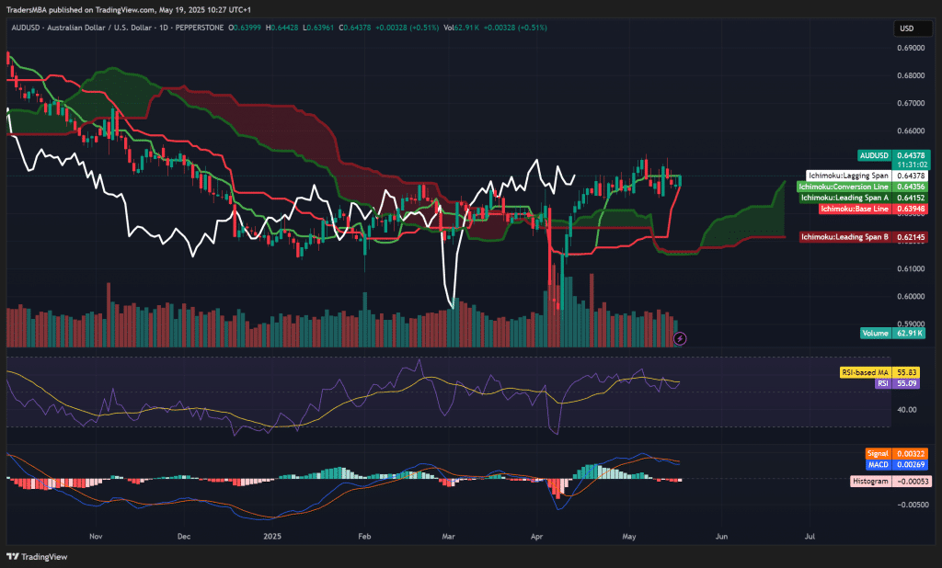This screenshot has width=942, height=568.
Task: Select the Ichimoku Lagging Span label
Action: (x=847, y=175)
